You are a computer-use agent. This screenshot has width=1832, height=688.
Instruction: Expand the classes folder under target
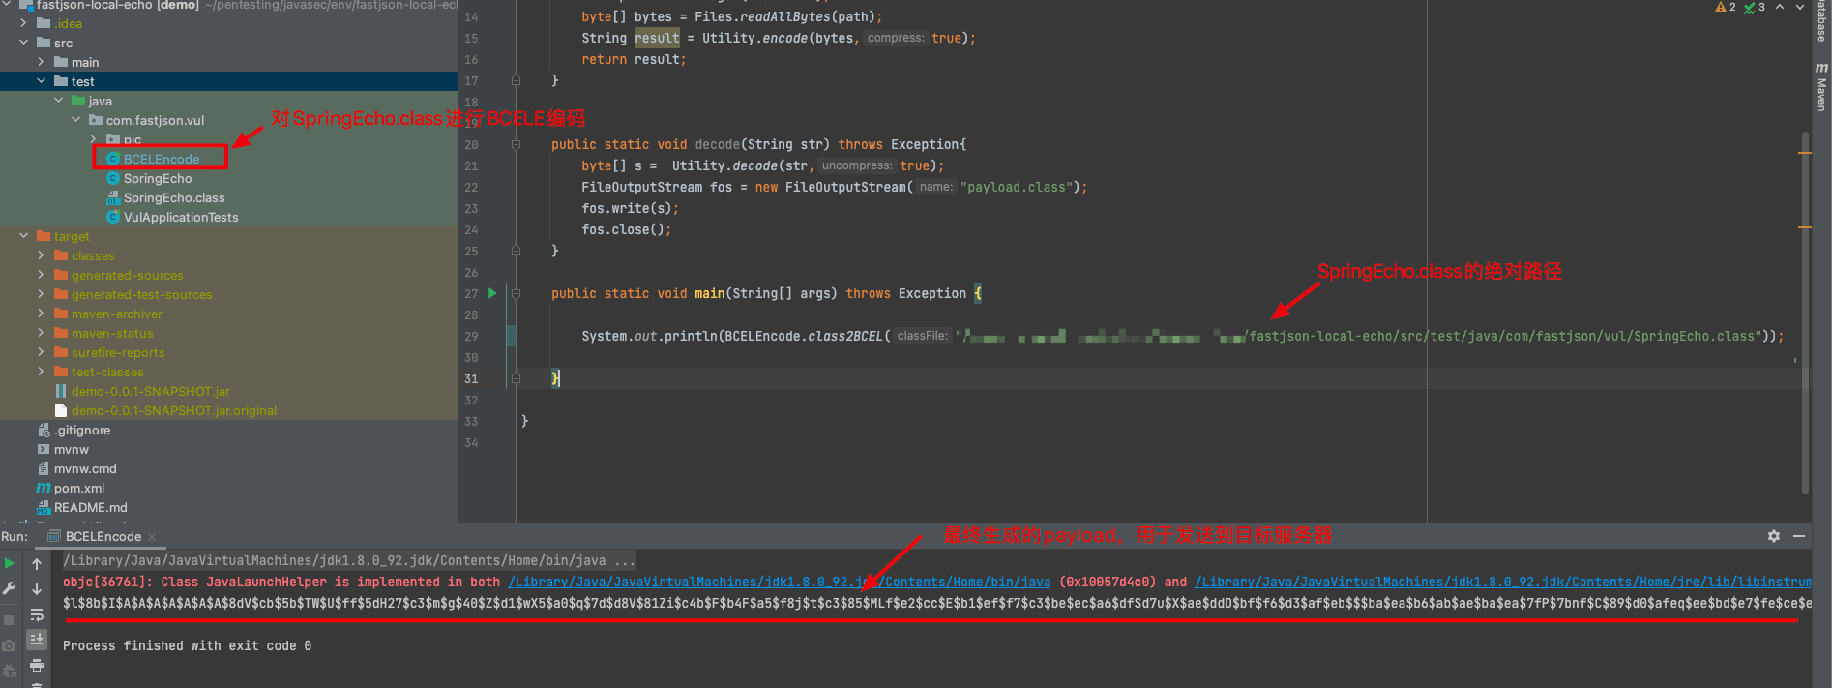41,255
